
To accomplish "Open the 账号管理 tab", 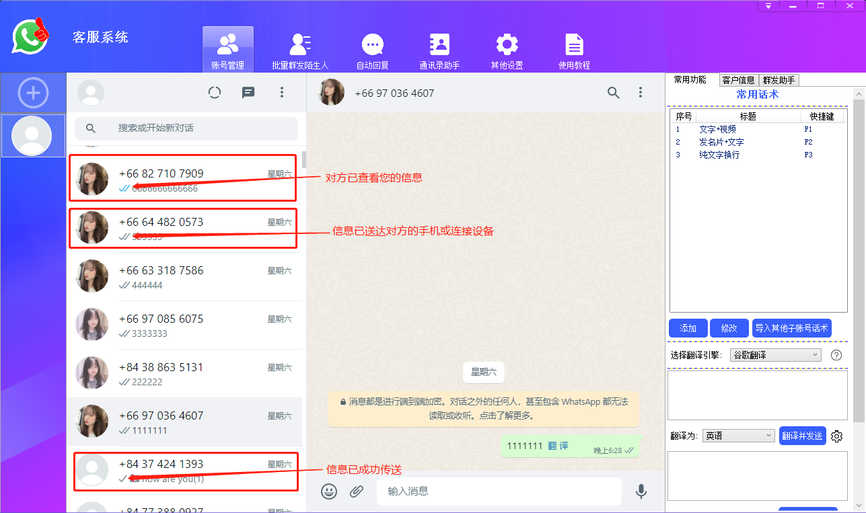I will [x=228, y=49].
